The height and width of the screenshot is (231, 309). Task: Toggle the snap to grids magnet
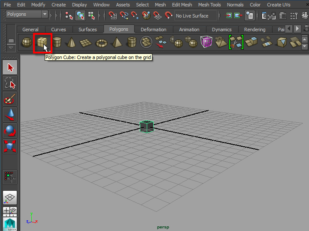[113, 15]
